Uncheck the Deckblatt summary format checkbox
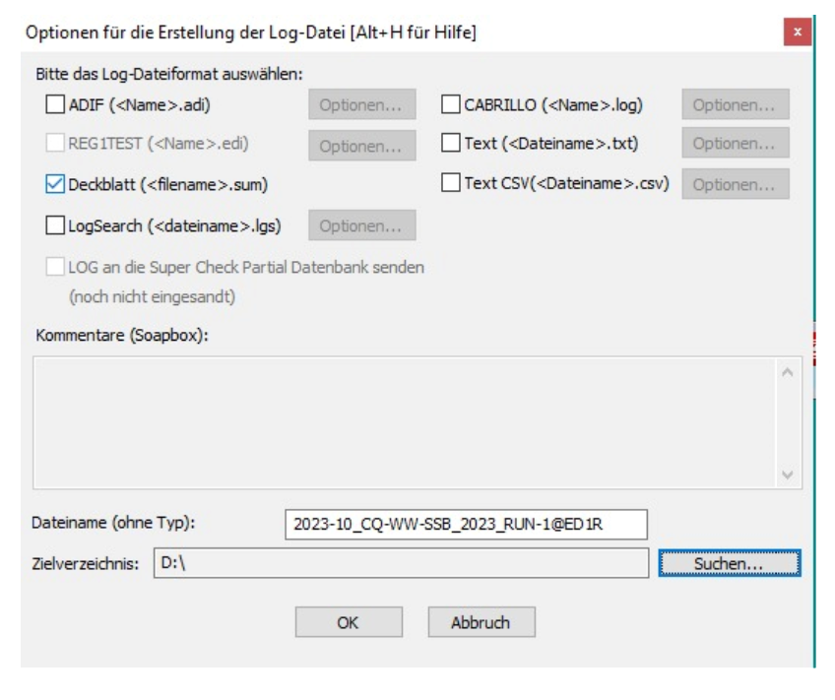This screenshot has height=700, width=835. pos(54,183)
